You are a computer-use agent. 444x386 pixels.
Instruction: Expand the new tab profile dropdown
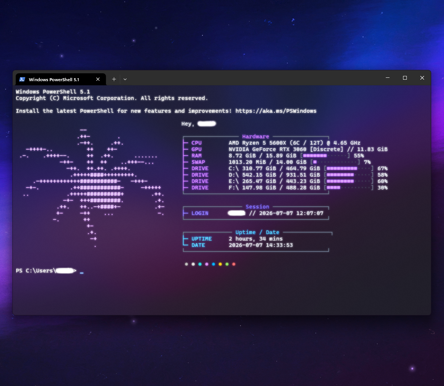point(125,79)
